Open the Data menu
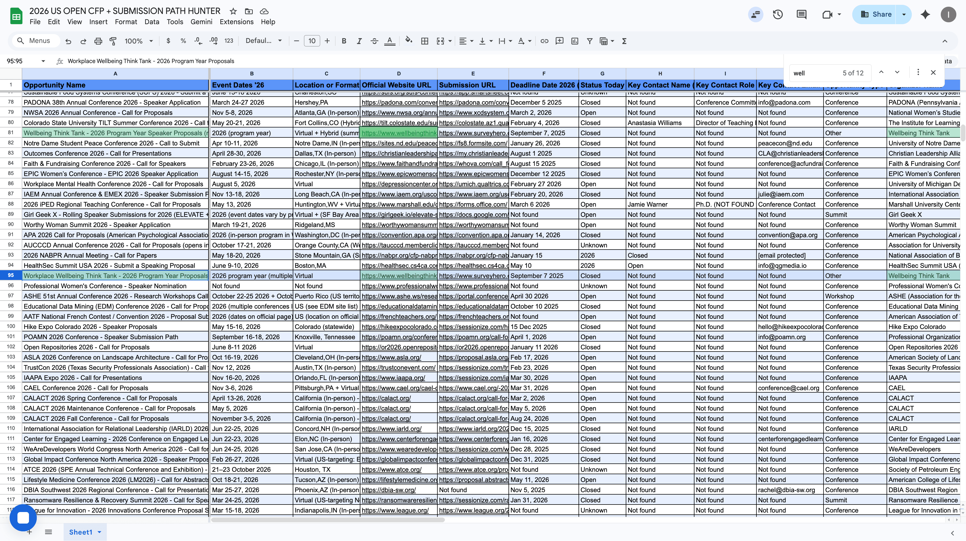 pos(152,22)
